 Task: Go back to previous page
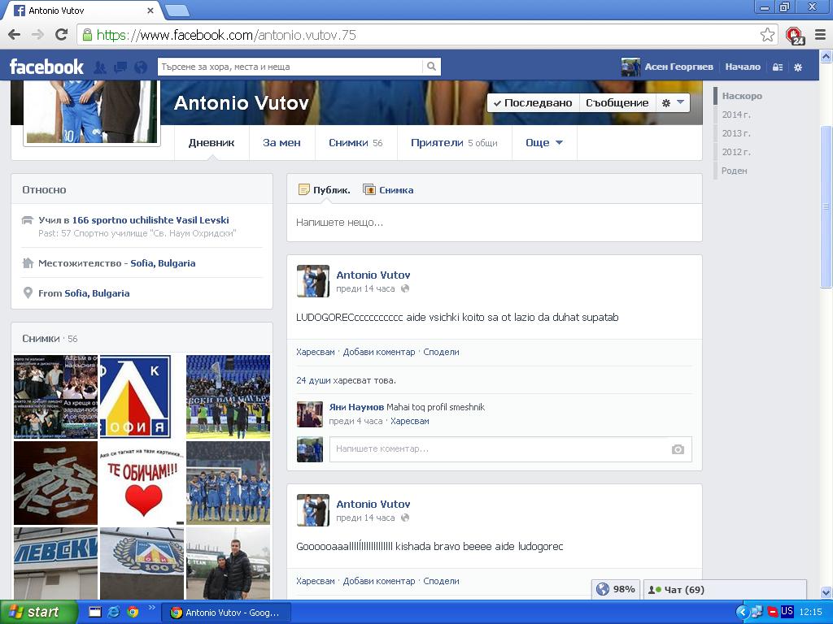tap(15, 35)
